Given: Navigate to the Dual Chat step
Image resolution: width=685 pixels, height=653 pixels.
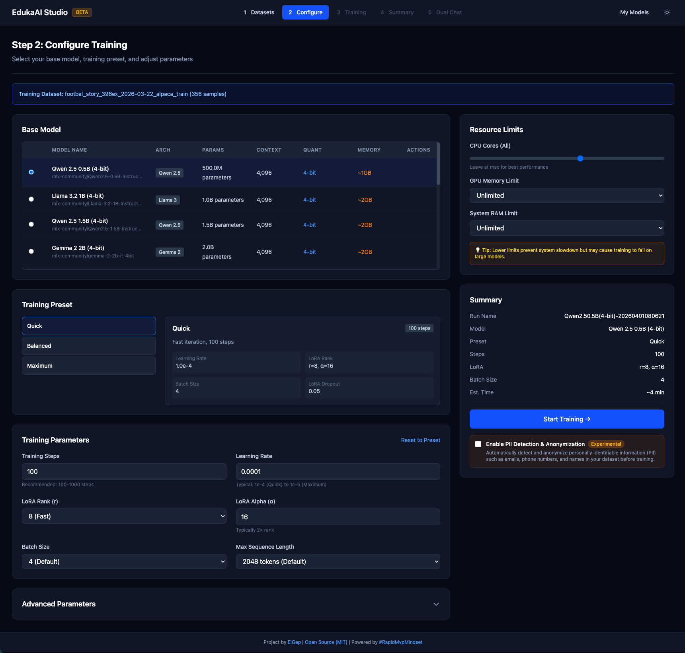Looking at the screenshot, I should click(x=445, y=12).
